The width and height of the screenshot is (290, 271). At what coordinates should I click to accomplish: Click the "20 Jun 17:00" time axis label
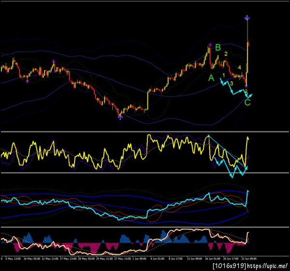point(231,258)
